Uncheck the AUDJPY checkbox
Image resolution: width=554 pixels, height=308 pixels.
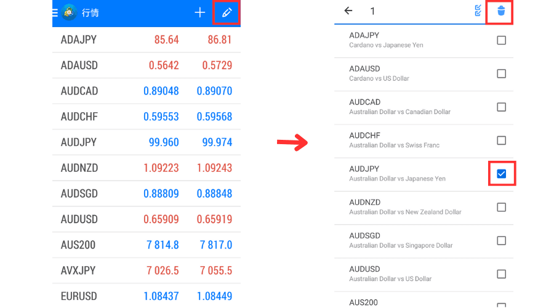tap(501, 174)
